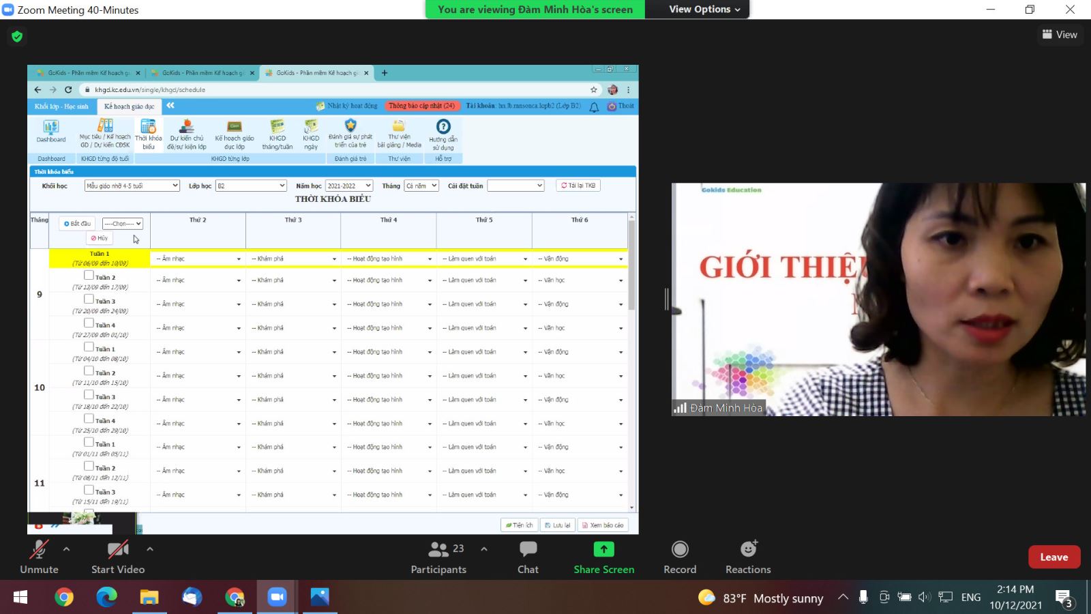This screenshot has height=614, width=1091.
Task: Expand audio options arrow beside Unmute
Action: [66, 549]
